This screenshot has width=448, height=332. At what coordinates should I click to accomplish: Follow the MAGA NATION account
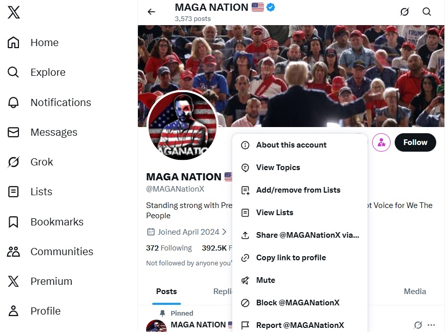[415, 142]
